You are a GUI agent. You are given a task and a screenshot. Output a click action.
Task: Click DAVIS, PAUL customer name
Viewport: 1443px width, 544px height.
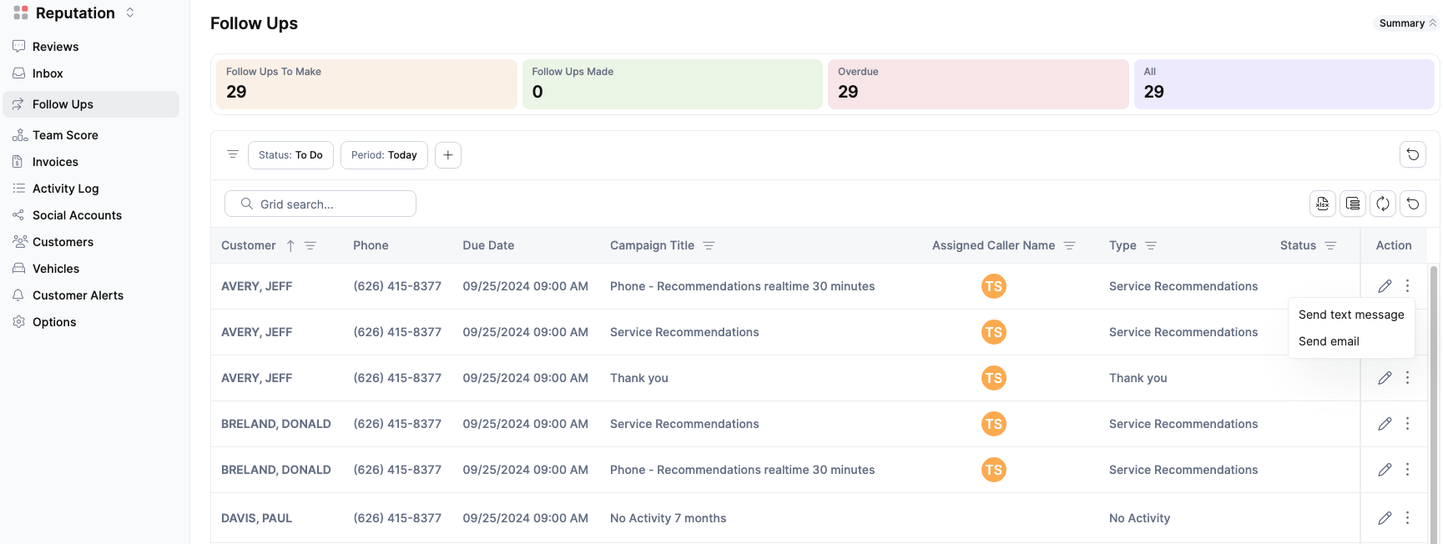(256, 518)
